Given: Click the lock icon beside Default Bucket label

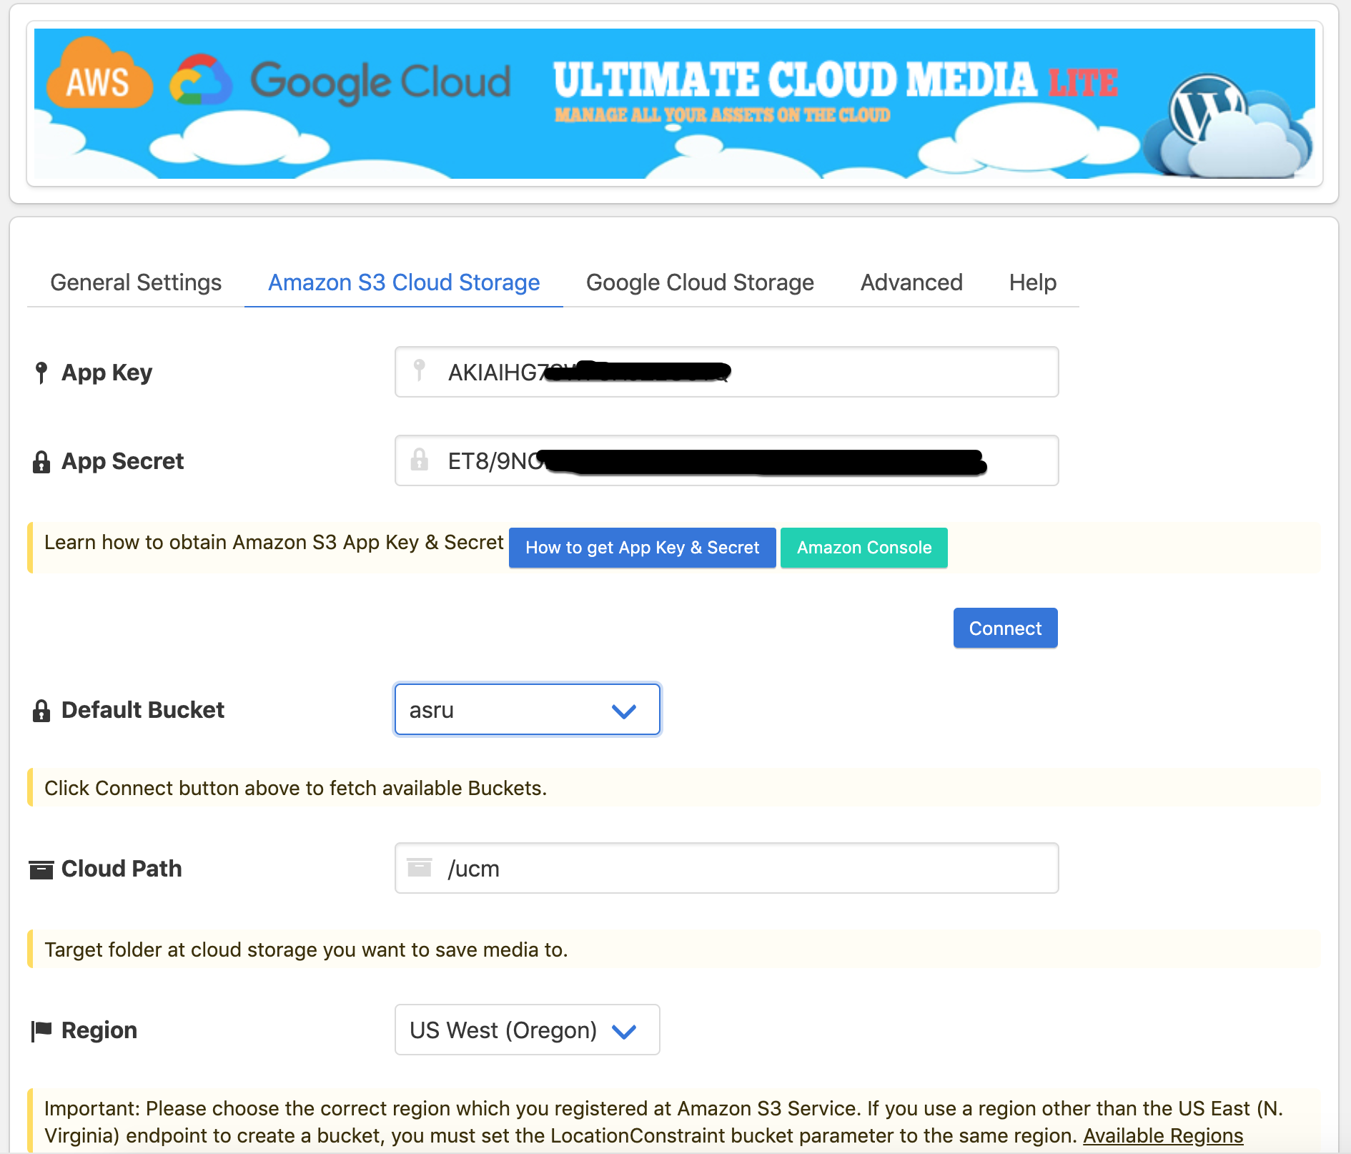Looking at the screenshot, I should pyautogui.click(x=41, y=711).
